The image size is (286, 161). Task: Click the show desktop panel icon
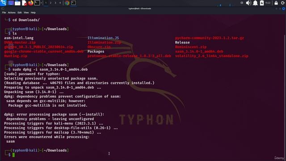11,3
